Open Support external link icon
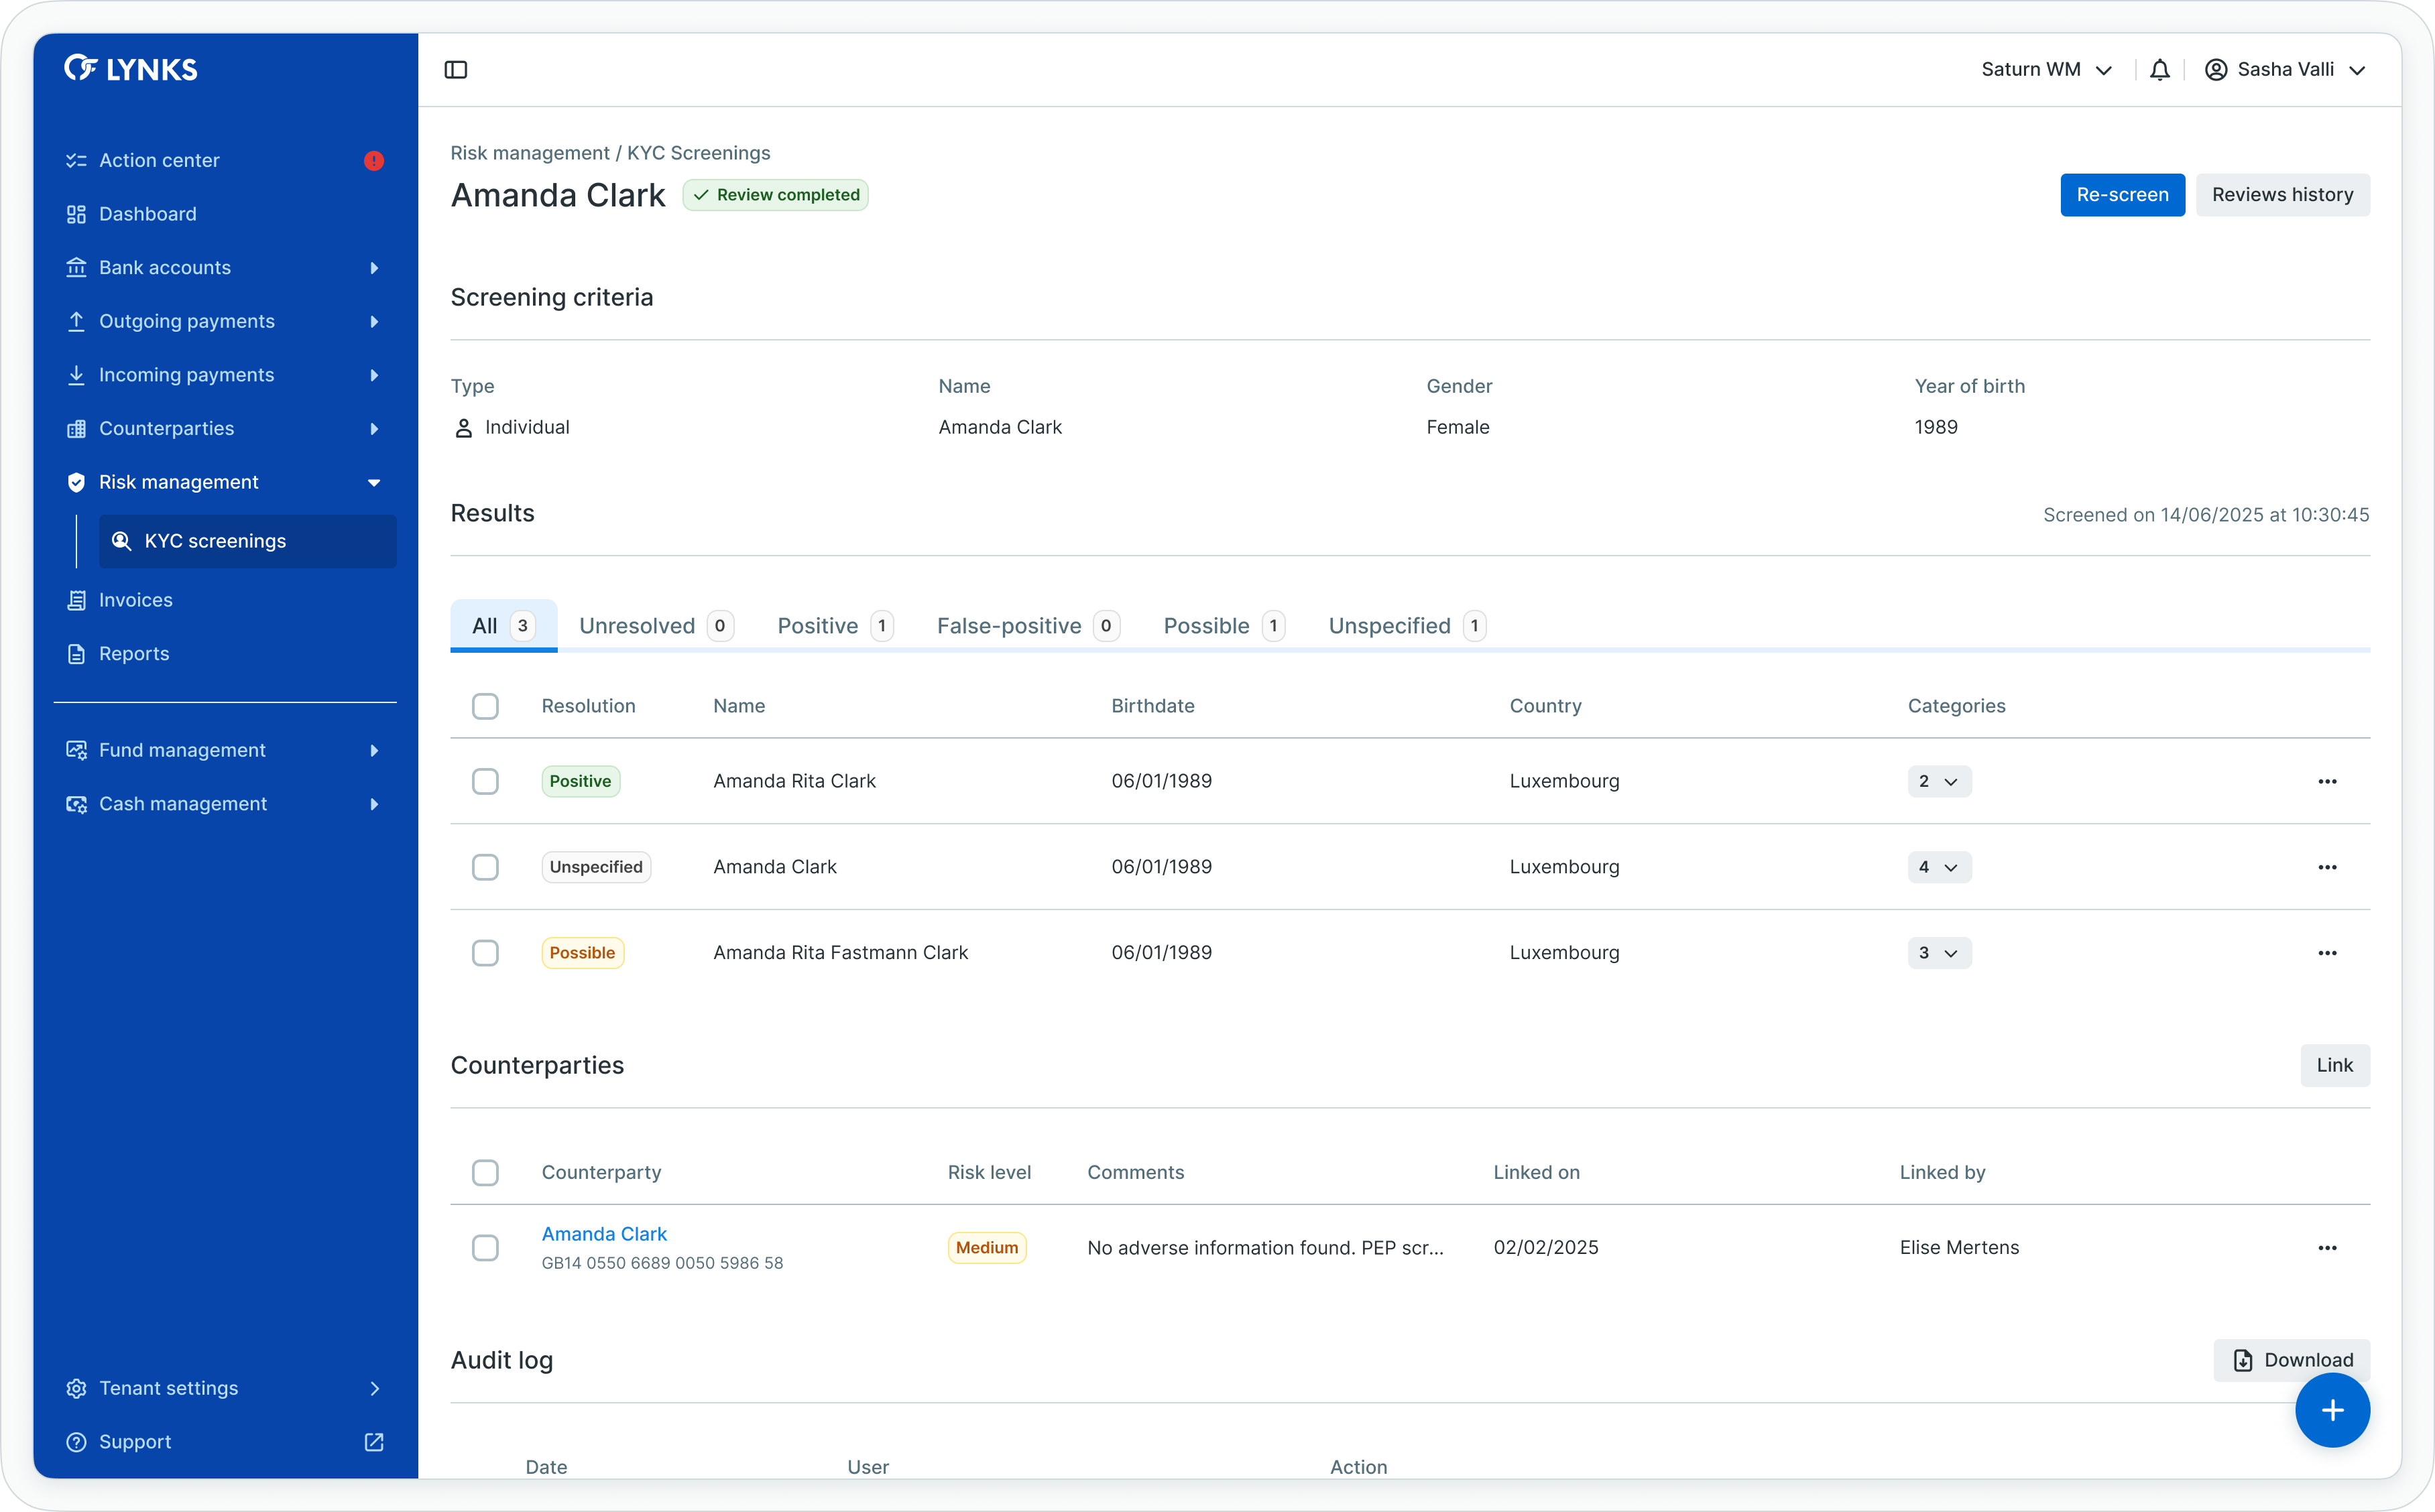 pos(374,1441)
